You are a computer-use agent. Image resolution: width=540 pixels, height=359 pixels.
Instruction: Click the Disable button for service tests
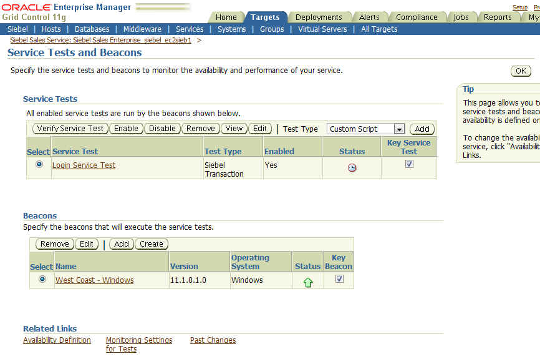[x=162, y=129]
